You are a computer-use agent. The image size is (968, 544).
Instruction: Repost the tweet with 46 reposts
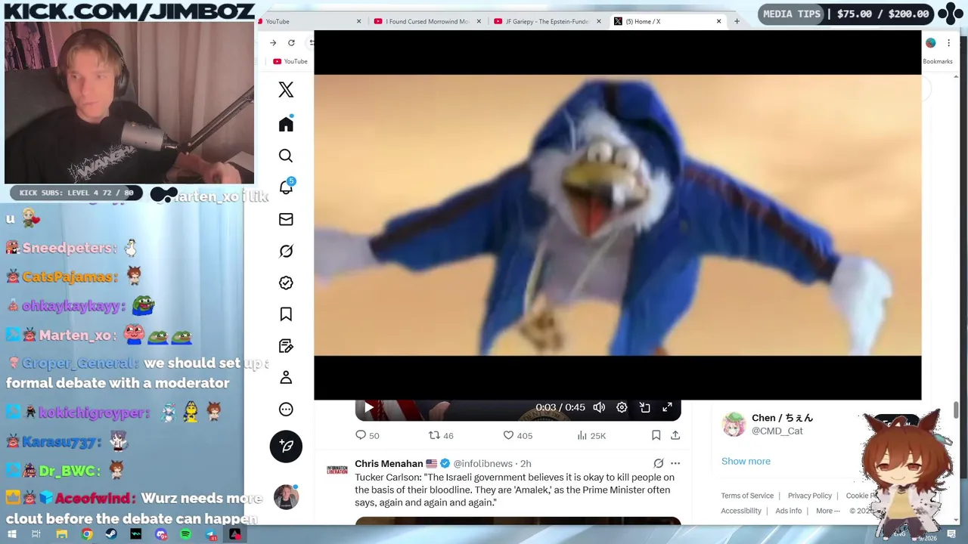pos(442,435)
